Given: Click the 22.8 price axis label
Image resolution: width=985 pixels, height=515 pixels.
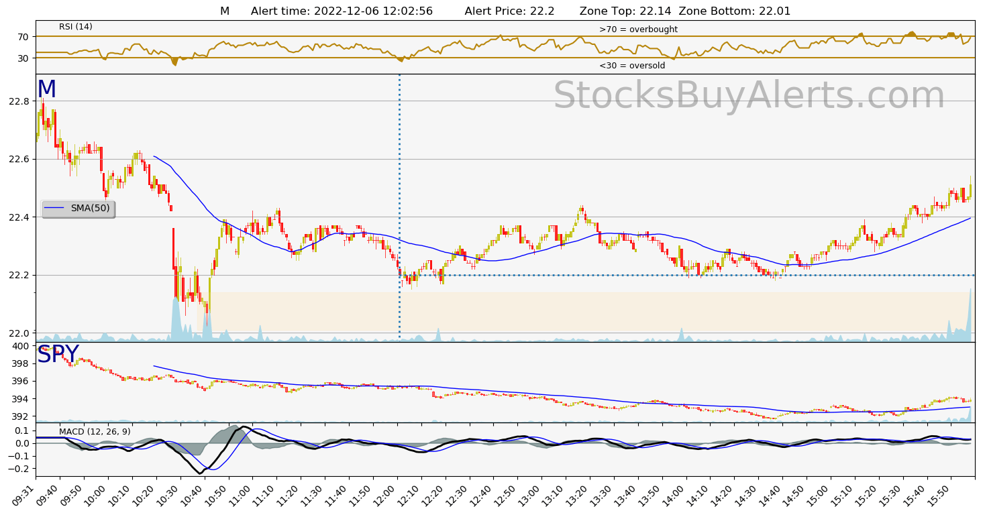Looking at the screenshot, I should pyautogui.click(x=18, y=101).
